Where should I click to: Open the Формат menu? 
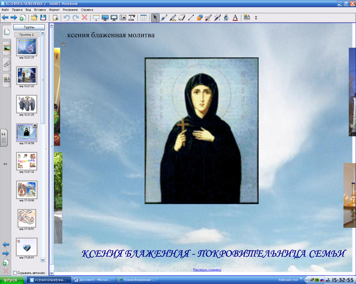coord(54,10)
